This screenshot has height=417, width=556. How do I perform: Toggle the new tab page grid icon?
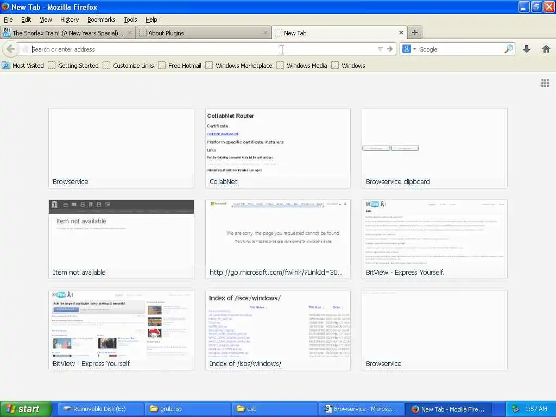(545, 83)
